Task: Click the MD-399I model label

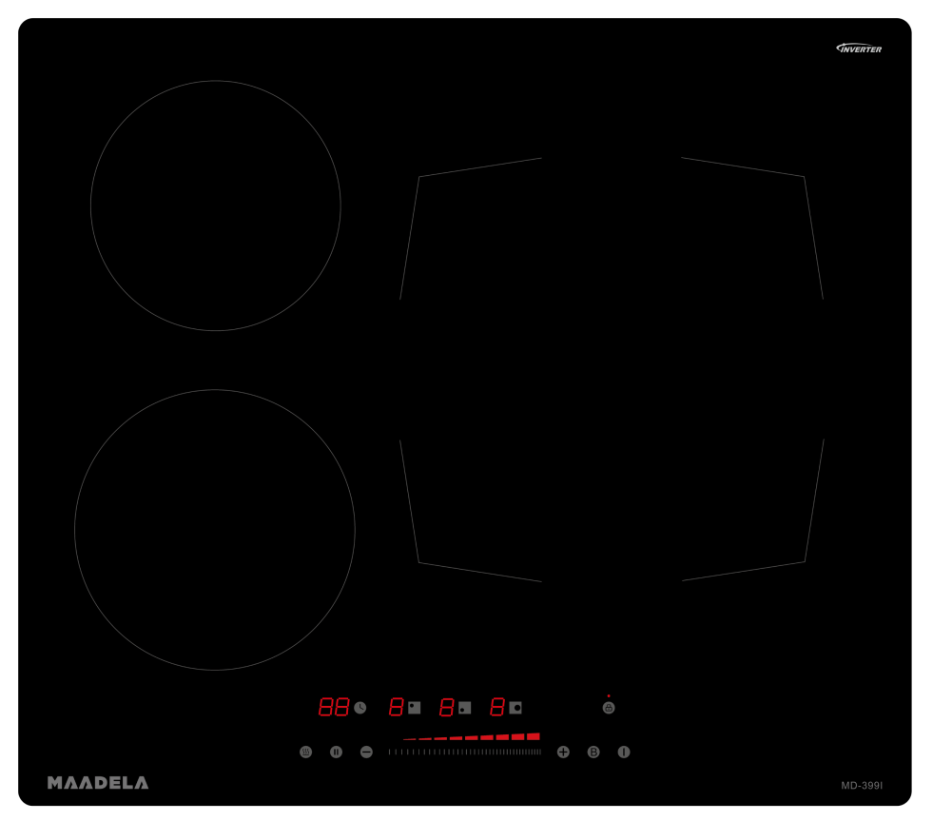Action: (862, 786)
